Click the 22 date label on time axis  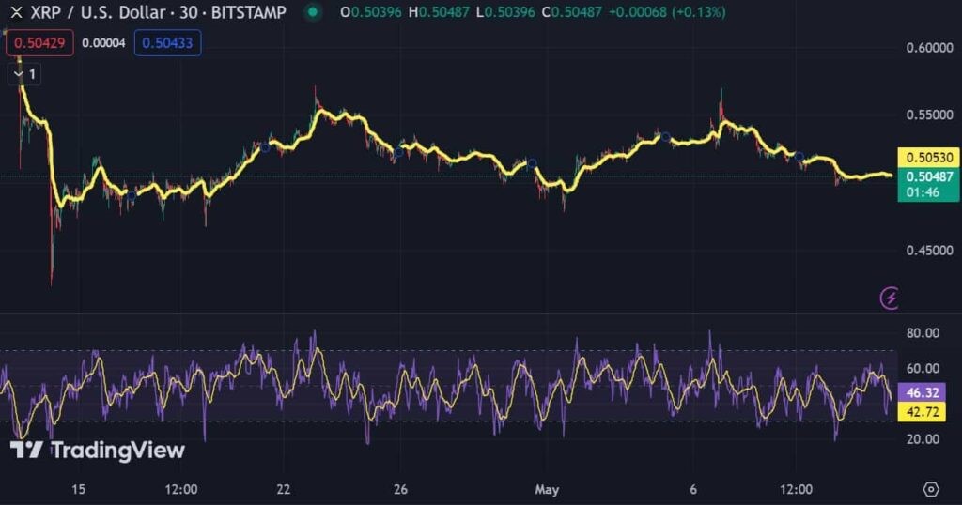(x=284, y=490)
